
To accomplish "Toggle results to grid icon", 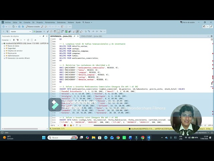I will (x=78, y=32).
